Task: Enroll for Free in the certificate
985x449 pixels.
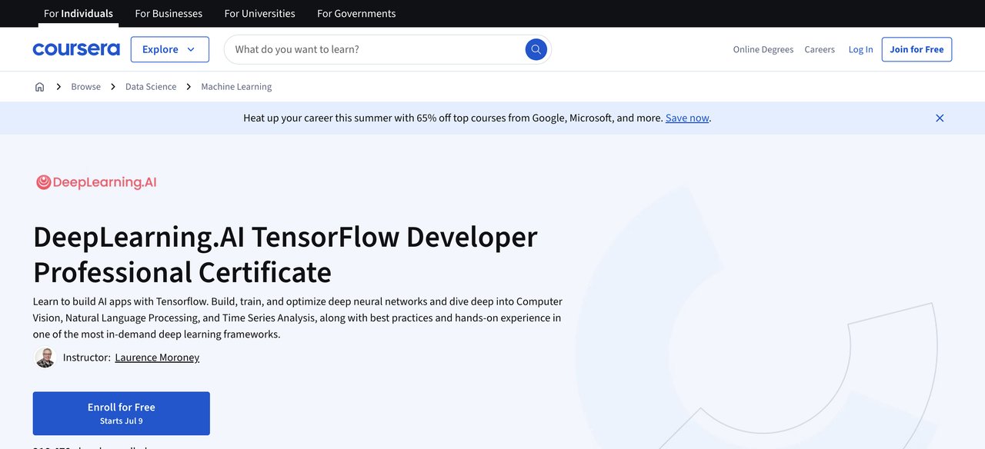Action: pyautogui.click(x=121, y=413)
